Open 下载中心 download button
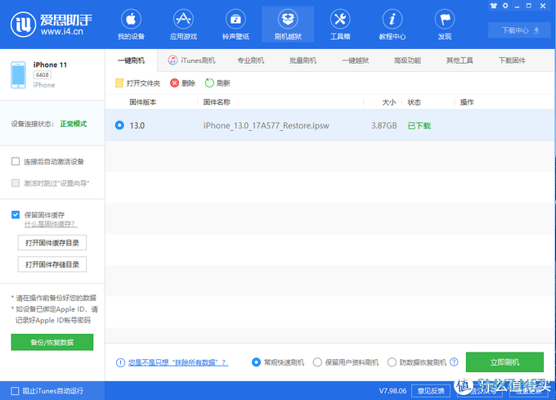Screen dimensions: 556x400 pos(521,30)
